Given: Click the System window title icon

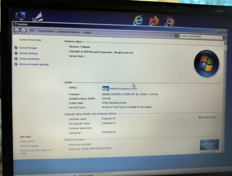Looking at the screenshot, I should point(15,24).
